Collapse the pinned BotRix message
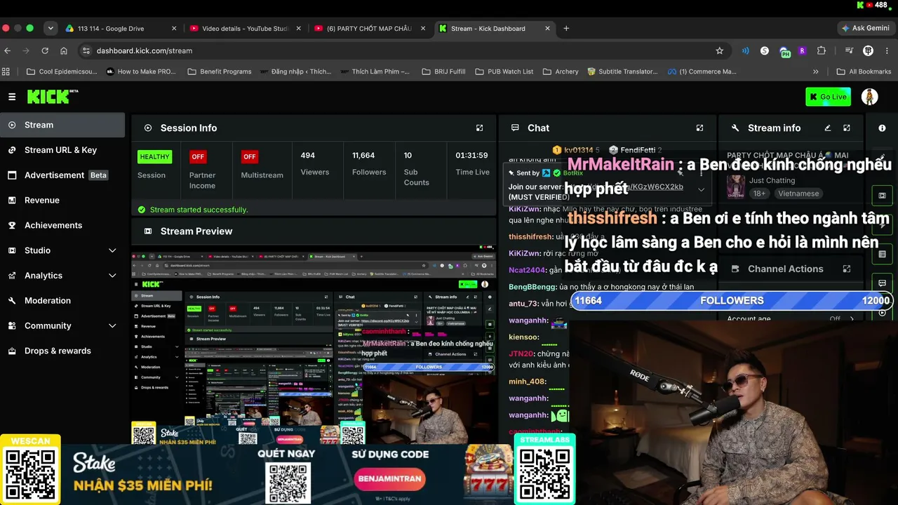The width and height of the screenshot is (898, 505). pyautogui.click(x=701, y=189)
